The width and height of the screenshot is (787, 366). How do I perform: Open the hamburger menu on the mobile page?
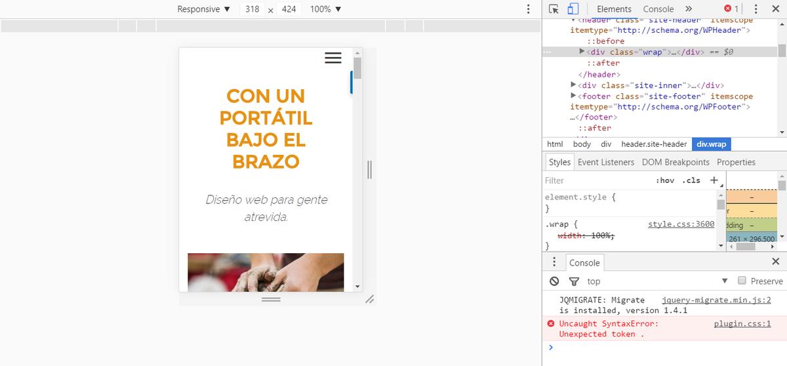click(x=333, y=58)
